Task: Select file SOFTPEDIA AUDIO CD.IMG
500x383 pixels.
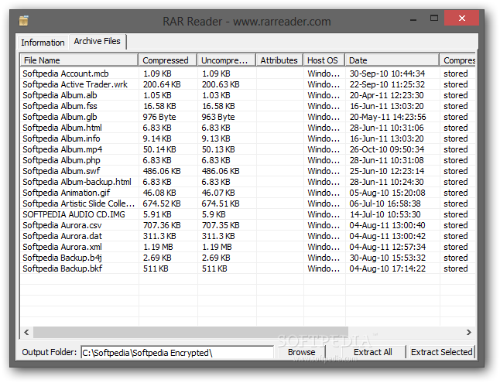Action: (x=74, y=214)
